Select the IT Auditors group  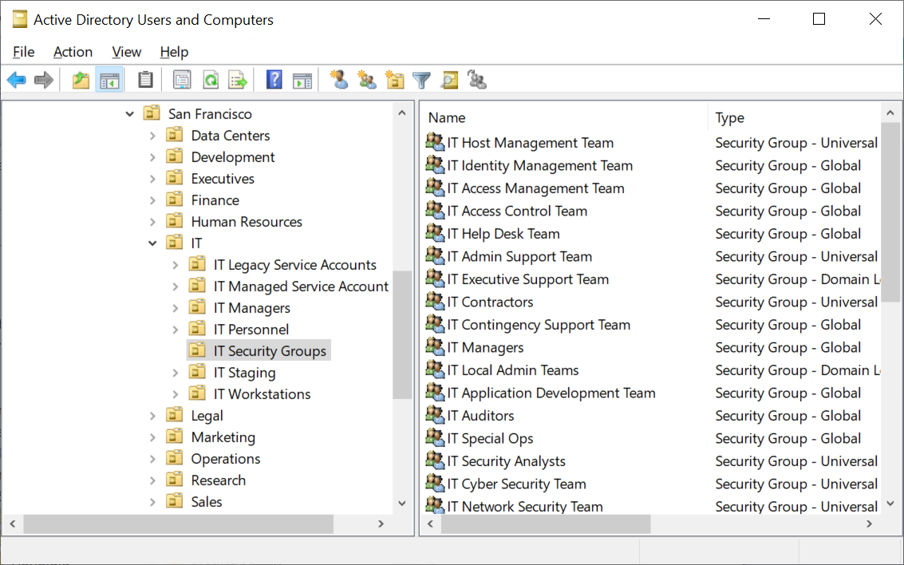(481, 416)
